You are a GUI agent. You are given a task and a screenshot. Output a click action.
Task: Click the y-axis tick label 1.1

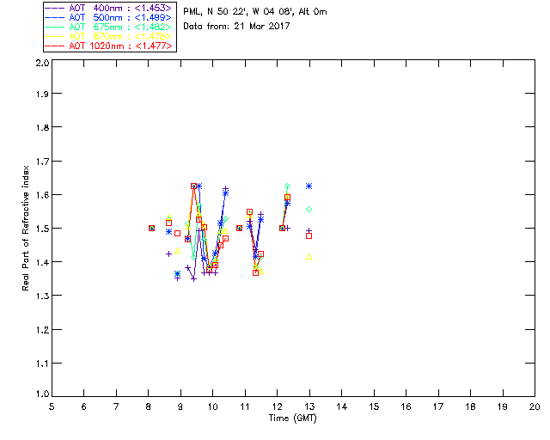tap(42, 364)
